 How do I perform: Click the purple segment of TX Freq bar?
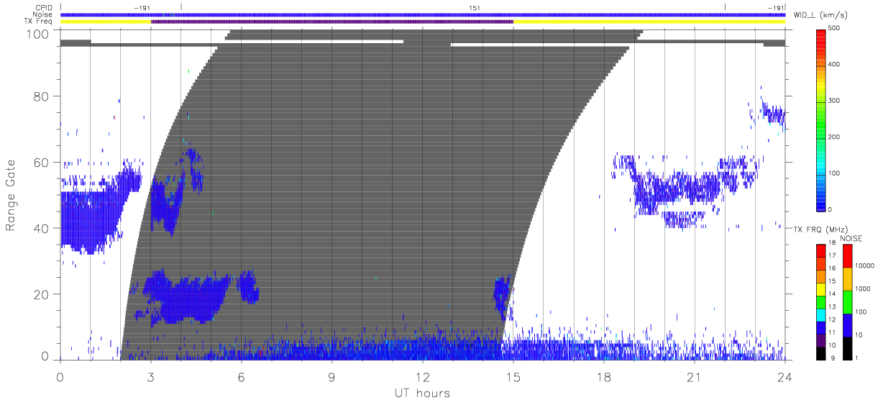(x=332, y=22)
